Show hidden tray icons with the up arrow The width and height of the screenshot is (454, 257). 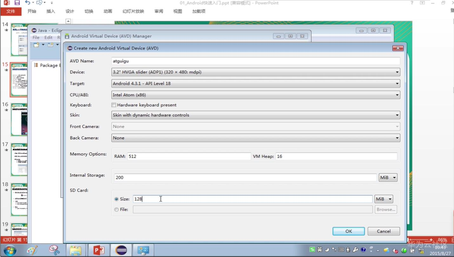point(378,250)
